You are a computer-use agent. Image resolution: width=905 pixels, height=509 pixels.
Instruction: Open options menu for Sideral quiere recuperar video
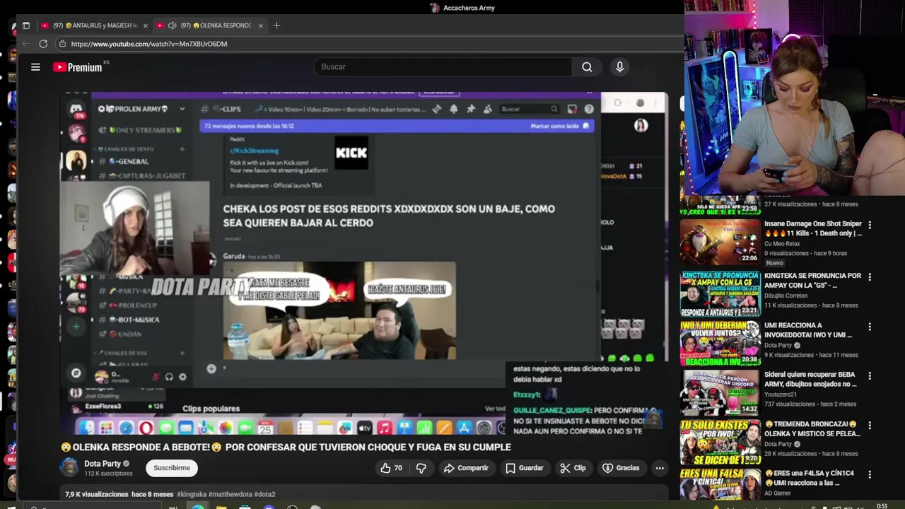(x=870, y=376)
